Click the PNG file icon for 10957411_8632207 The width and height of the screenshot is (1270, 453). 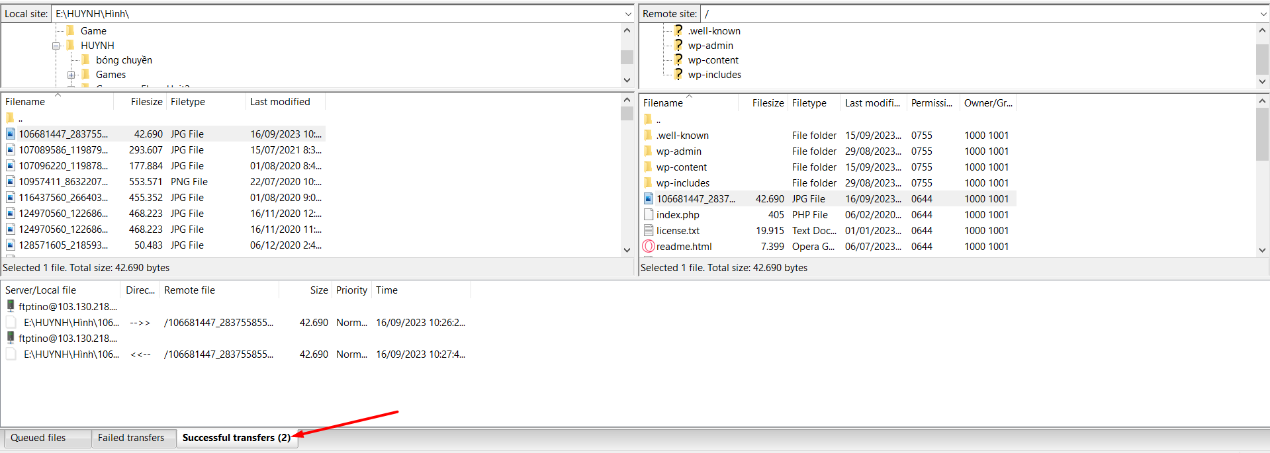coord(11,181)
